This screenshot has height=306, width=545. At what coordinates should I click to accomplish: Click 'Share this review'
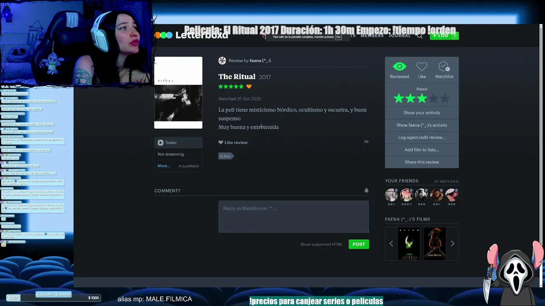[x=422, y=162]
